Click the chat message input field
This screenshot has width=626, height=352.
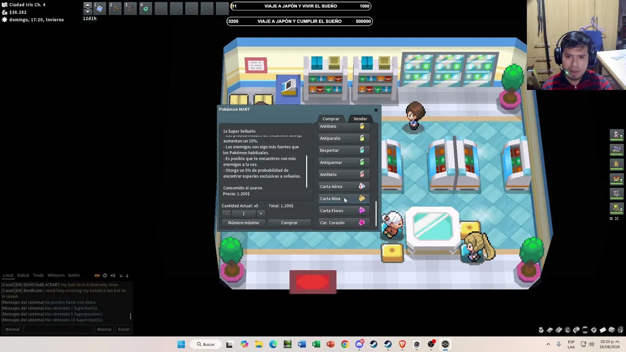click(x=58, y=330)
